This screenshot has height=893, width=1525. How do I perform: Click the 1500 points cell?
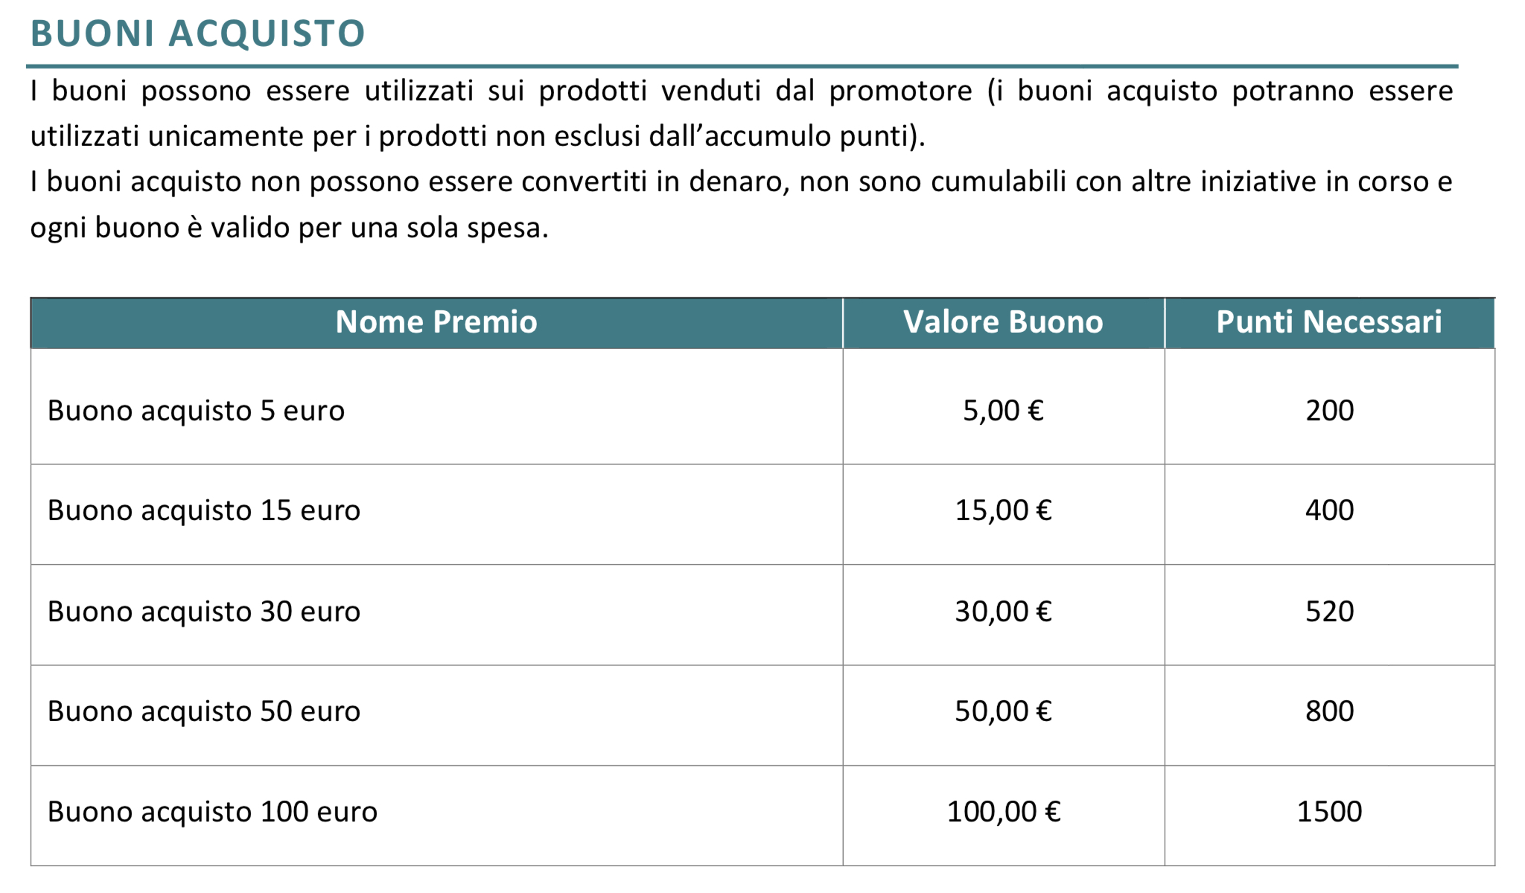tap(1329, 812)
